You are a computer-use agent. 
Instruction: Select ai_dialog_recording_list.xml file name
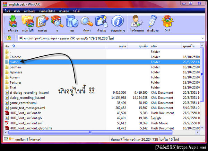(29, 93)
